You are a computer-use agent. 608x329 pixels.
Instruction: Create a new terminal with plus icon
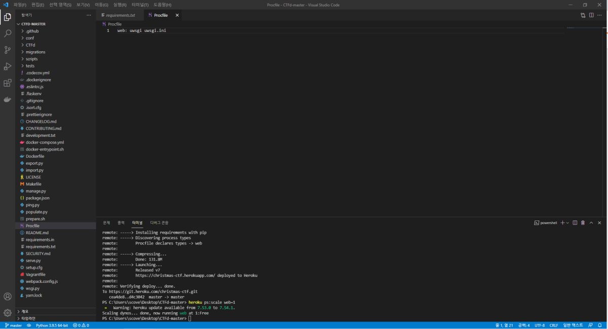562,223
